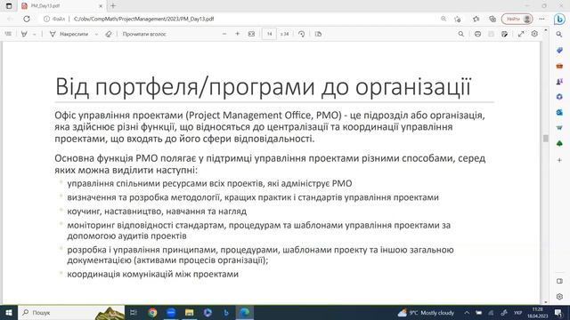570x320 pixels.
Task: Select the PDF highlight tool
Action: click(x=24, y=34)
